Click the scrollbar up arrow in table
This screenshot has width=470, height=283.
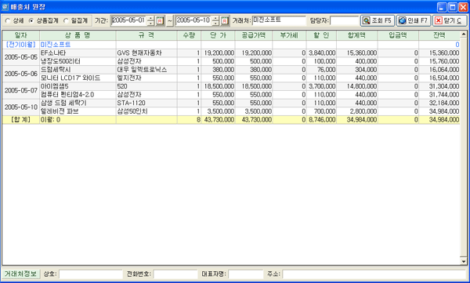click(464, 34)
